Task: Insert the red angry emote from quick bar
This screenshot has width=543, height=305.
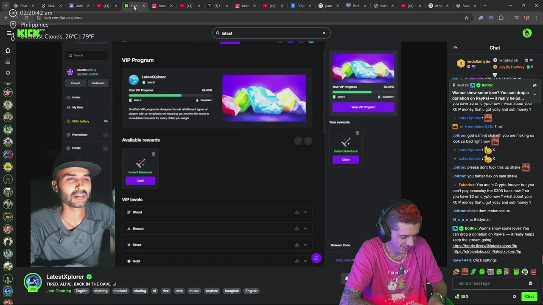Action: coord(533,272)
